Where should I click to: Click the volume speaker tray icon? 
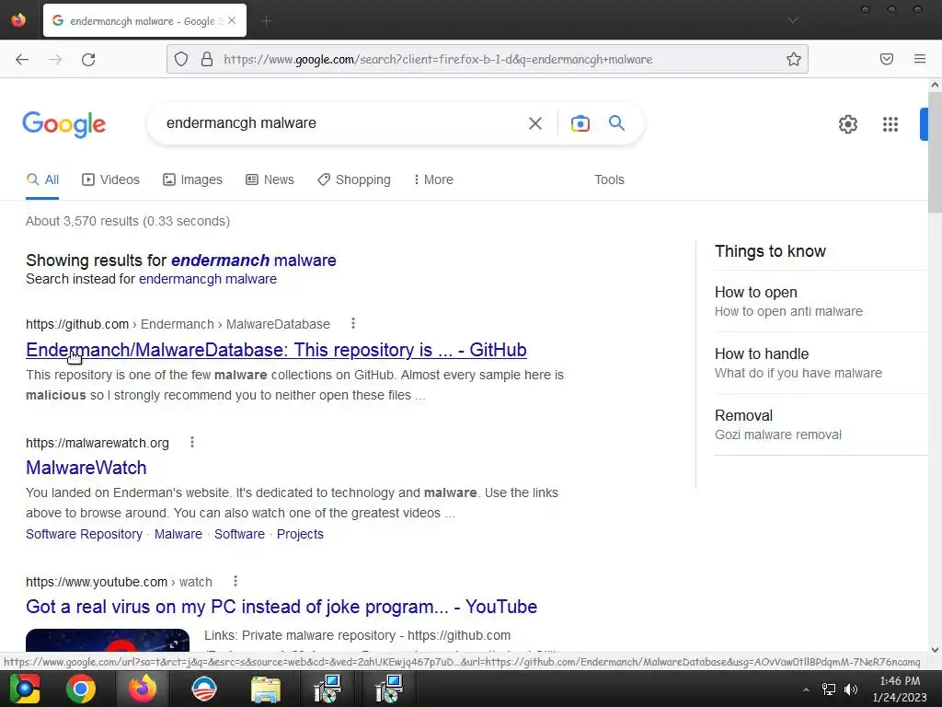tap(851, 690)
